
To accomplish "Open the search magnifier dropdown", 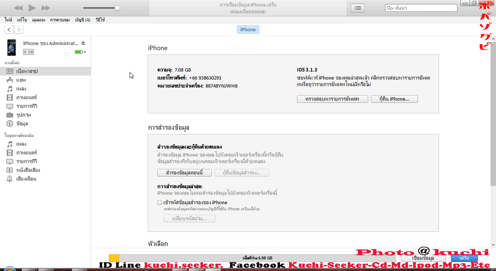I will [x=390, y=8].
